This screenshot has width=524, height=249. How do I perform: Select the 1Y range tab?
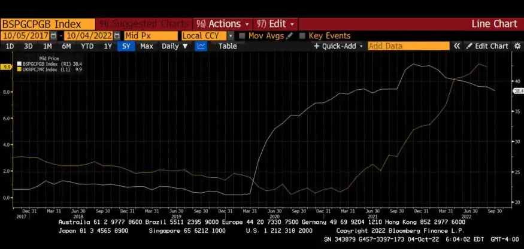point(108,46)
